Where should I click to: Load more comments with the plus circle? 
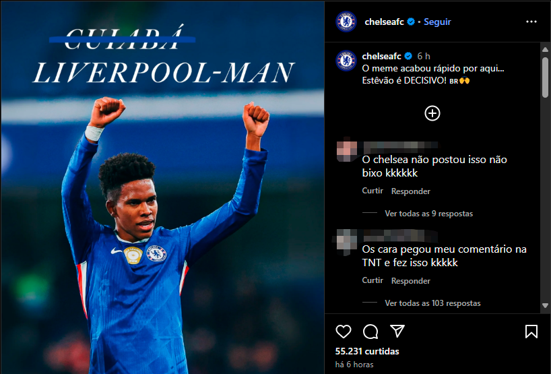[x=432, y=113]
